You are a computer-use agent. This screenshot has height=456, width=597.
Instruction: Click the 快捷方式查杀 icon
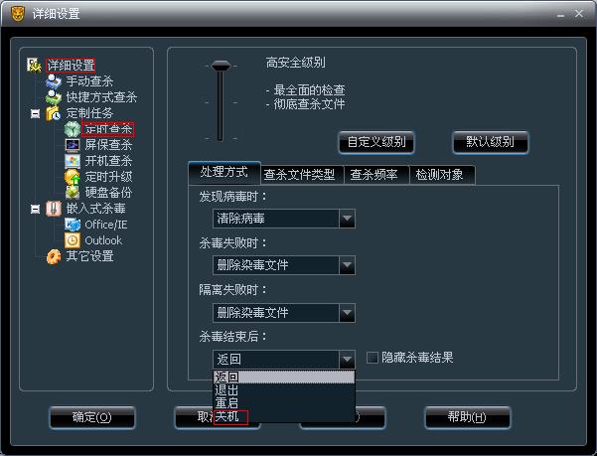54,97
